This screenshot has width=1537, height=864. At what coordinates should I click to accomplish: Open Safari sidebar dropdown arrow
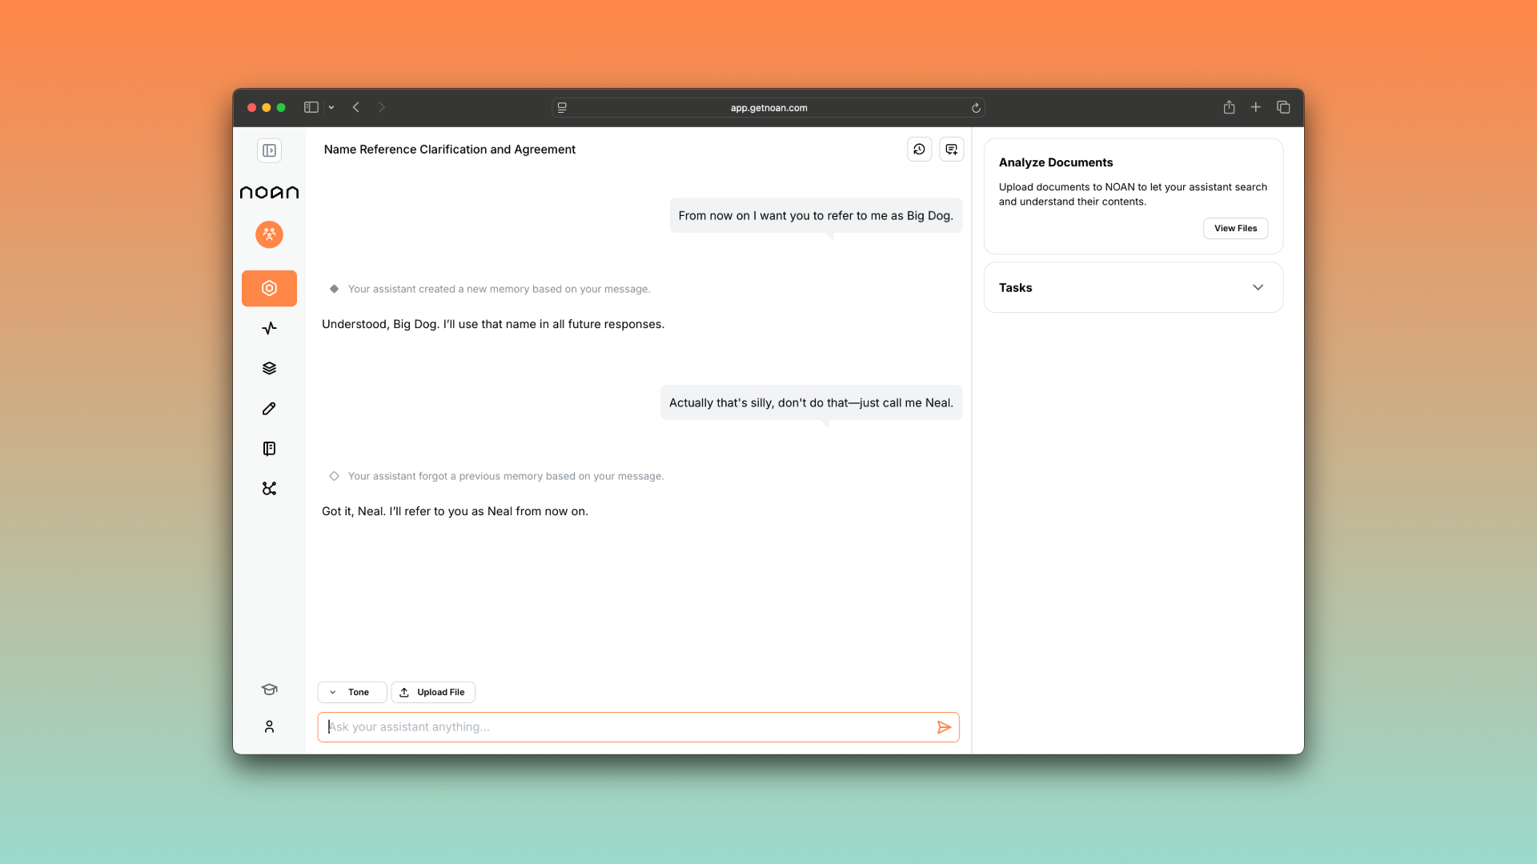click(331, 107)
